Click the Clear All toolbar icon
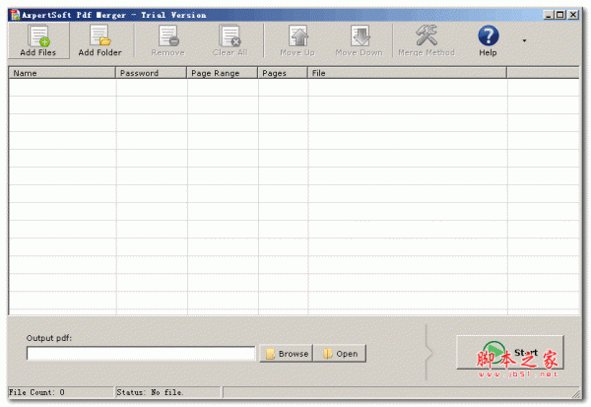 tap(230, 40)
